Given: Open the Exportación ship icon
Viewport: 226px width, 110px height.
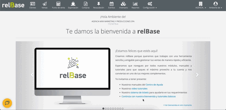Looking at the screenshot, I should pos(73,4).
